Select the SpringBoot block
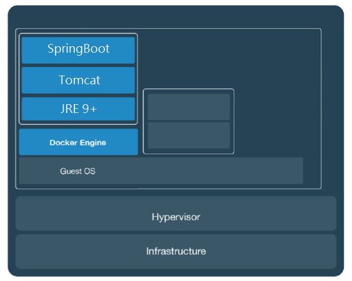This screenshot has height=281, width=352. tap(78, 50)
